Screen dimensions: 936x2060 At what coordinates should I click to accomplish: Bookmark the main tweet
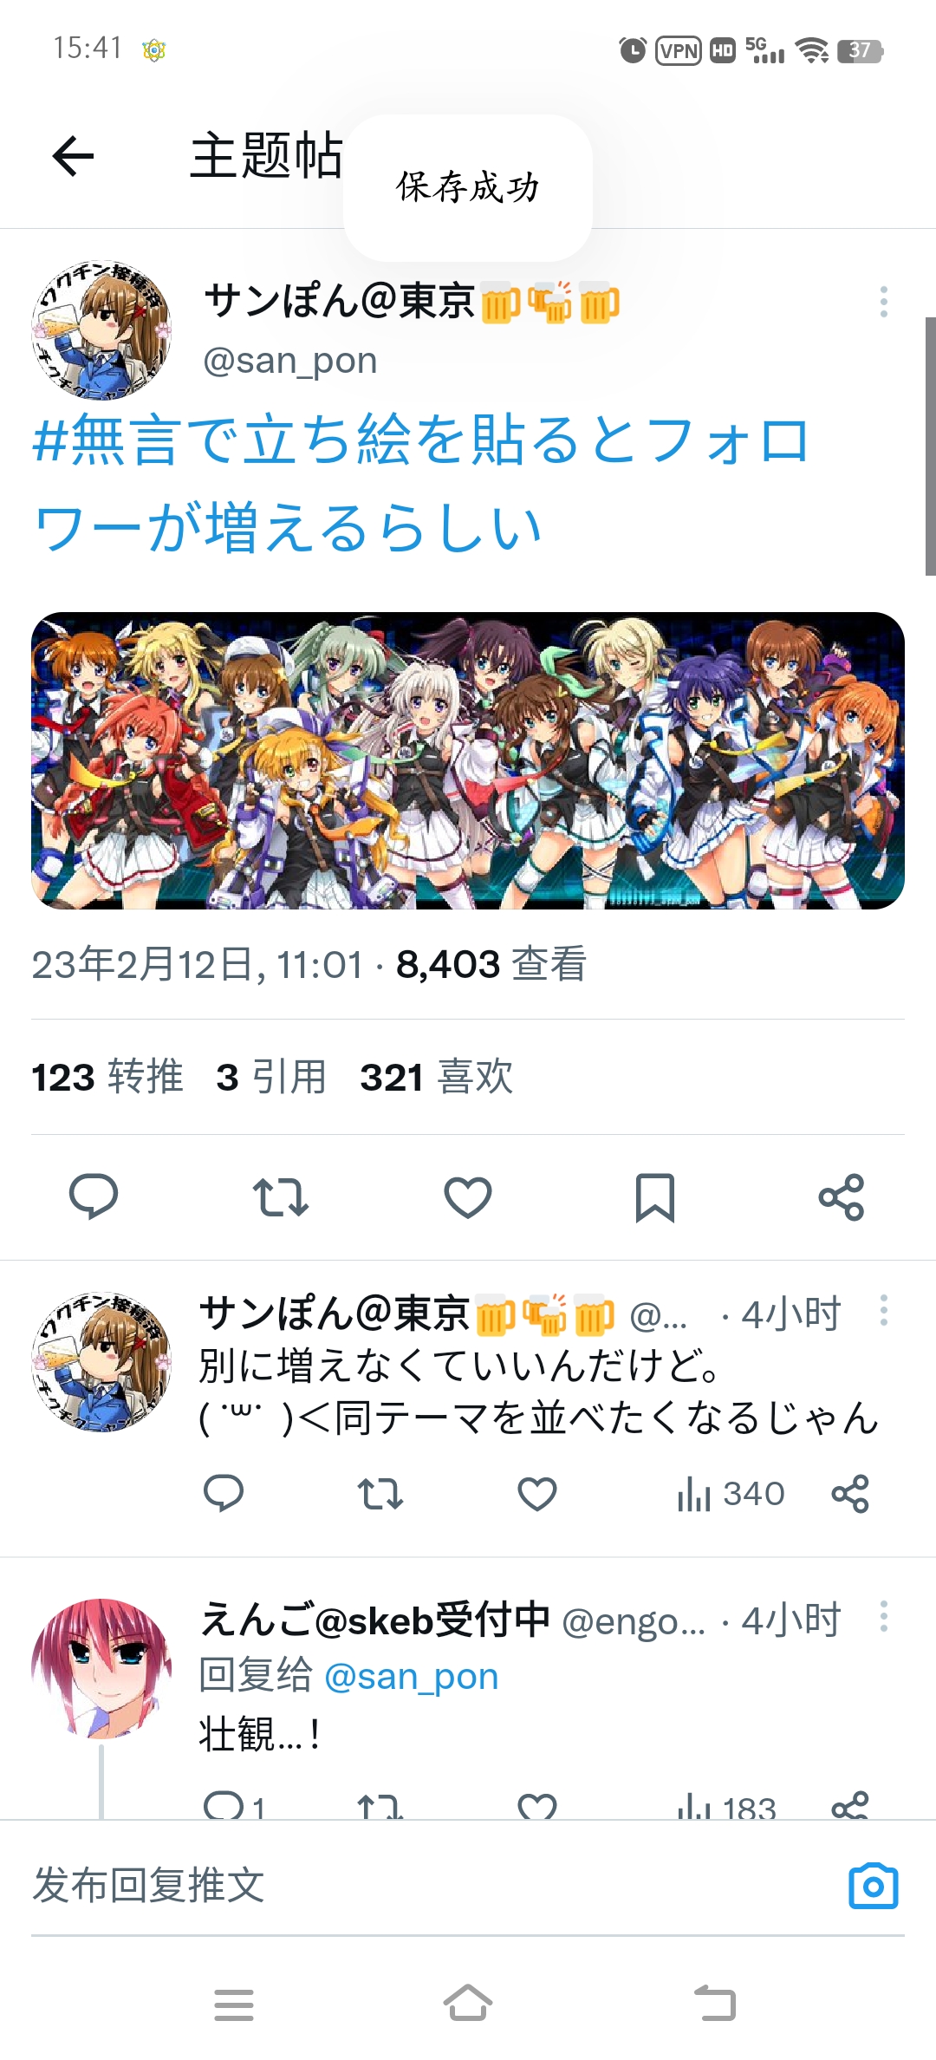(x=655, y=1197)
